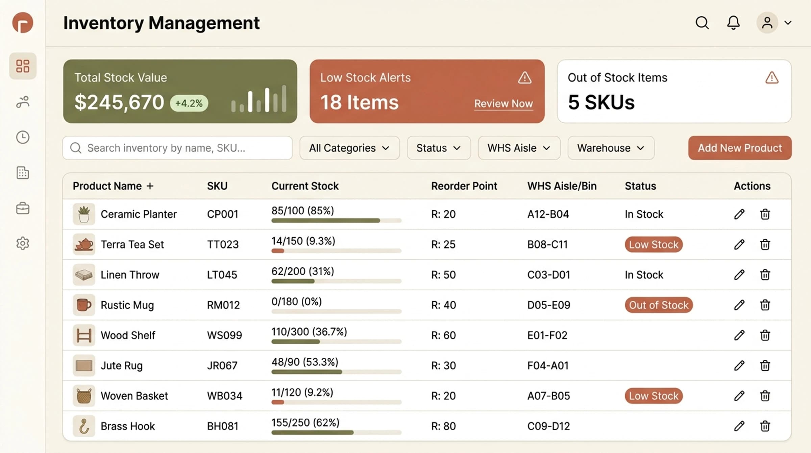The width and height of the screenshot is (811, 453).
Task: Edit the Wood Shelf row
Action: [x=739, y=335]
